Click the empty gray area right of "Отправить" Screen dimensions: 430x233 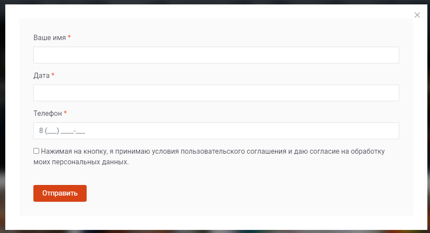coord(246,193)
